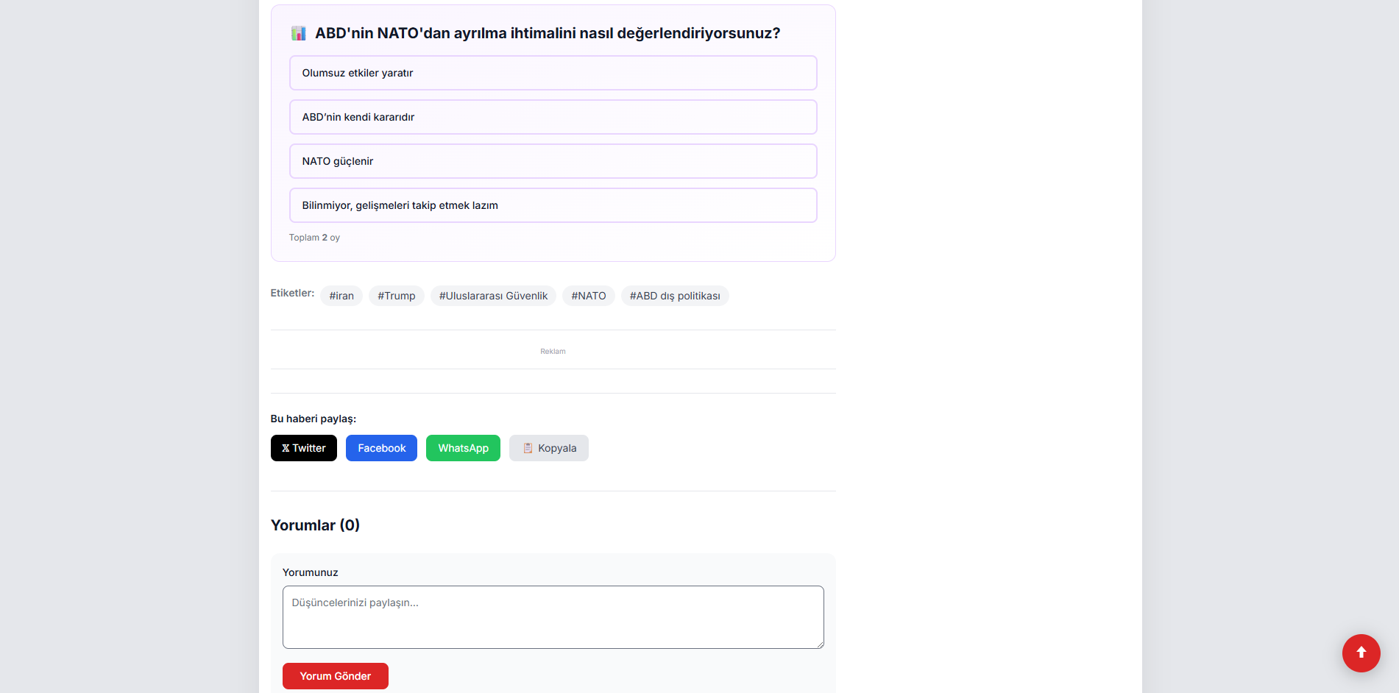Choose poll option 'ABD'nin kendi kararıdır'

tap(553, 117)
